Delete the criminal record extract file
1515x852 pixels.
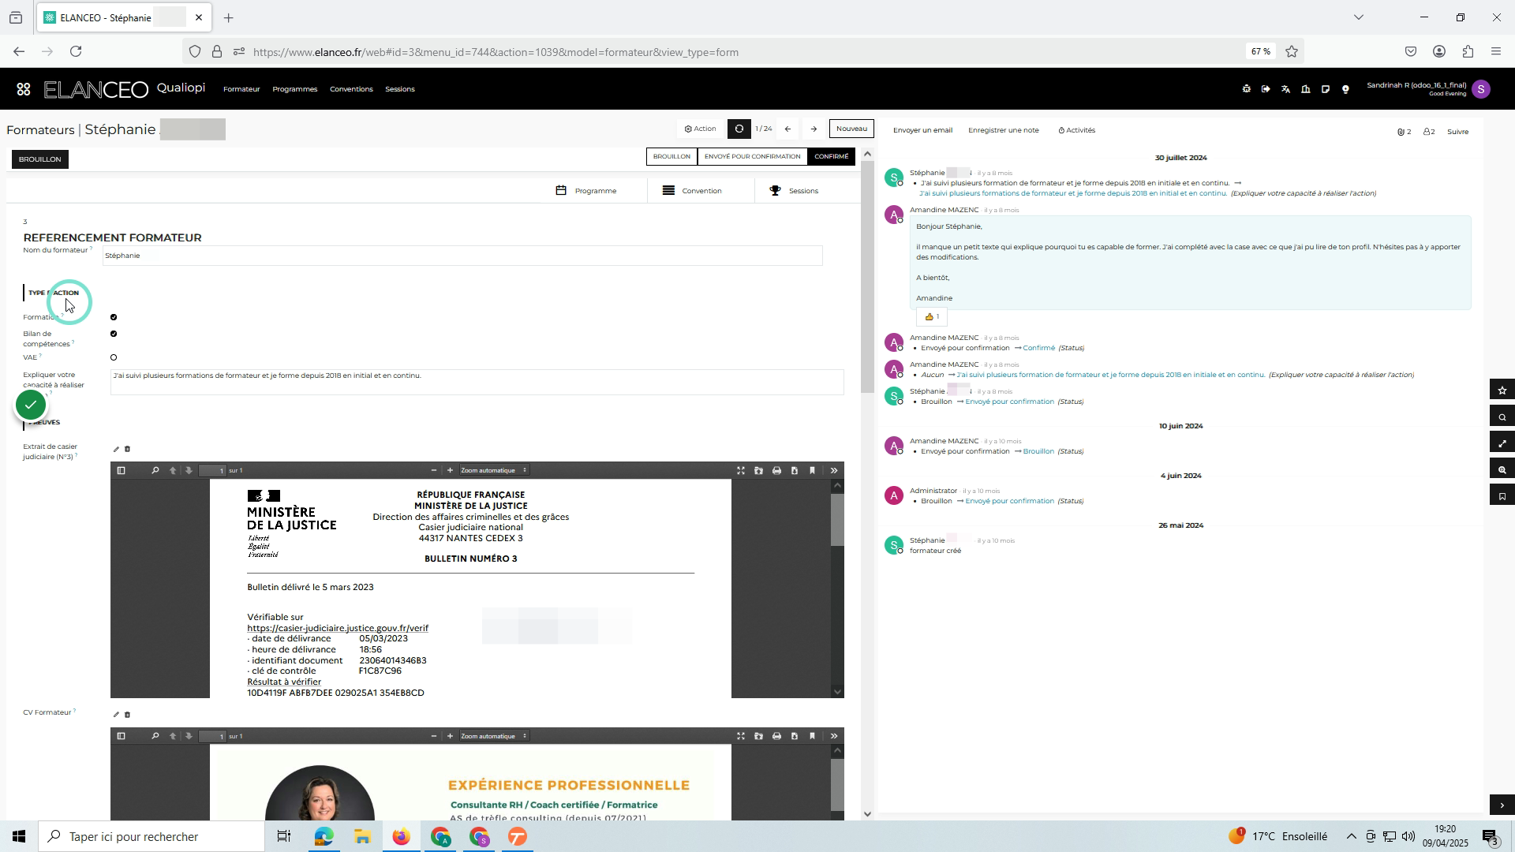pos(127,450)
